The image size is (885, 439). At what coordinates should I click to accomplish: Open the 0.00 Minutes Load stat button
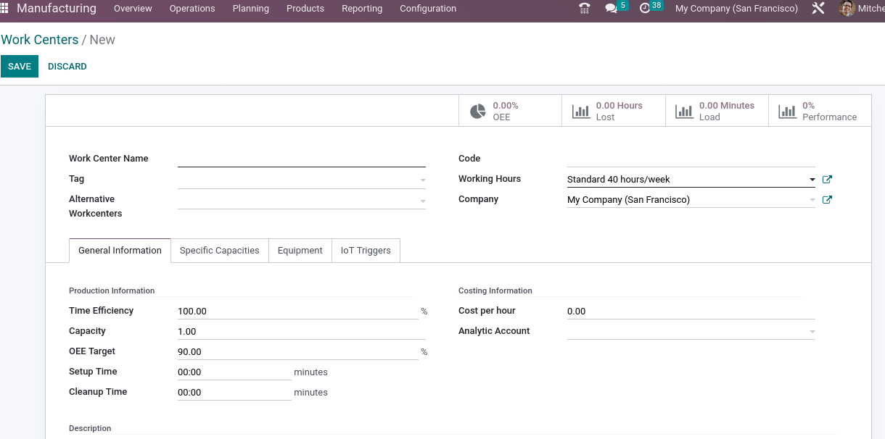pyautogui.click(x=716, y=111)
